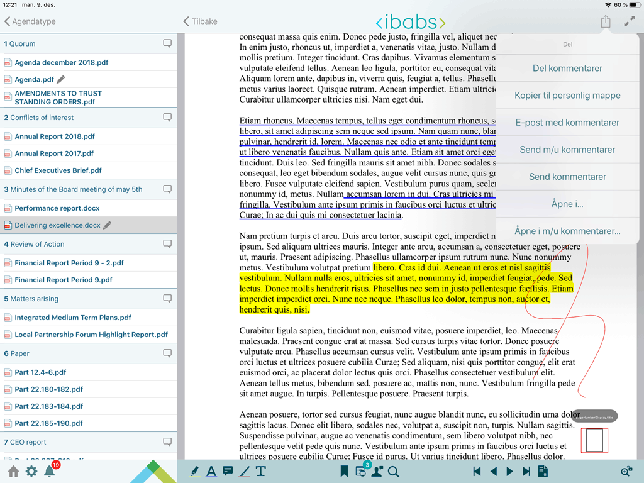Select agenda item 5 Matters arising
The width and height of the screenshot is (644, 483).
click(x=88, y=299)
